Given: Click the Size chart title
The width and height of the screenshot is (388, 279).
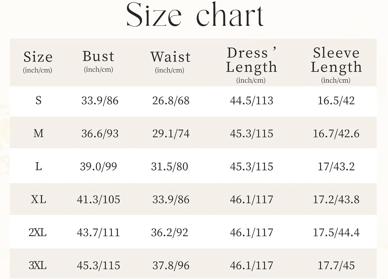Looking at the screenshot, I should [195, 15].
